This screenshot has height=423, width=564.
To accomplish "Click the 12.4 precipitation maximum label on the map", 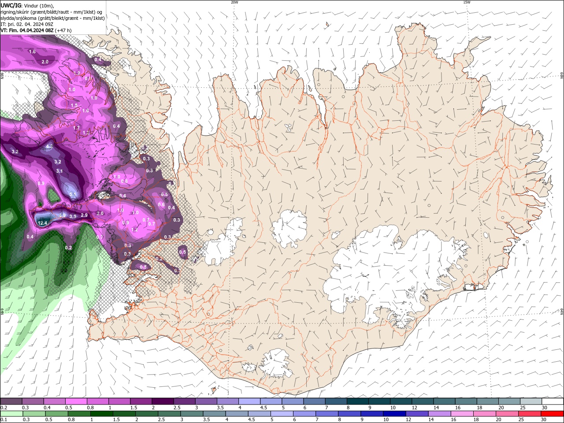I will pyautogui.click(x=42, y=223).
